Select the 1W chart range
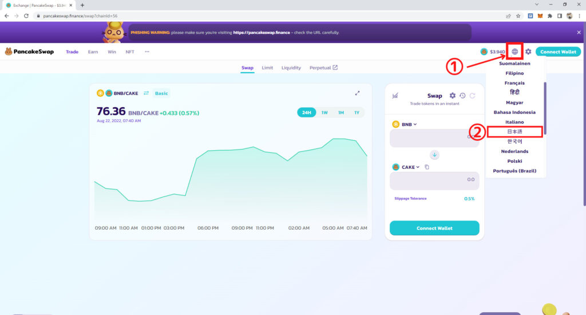The width and height of the screenshot is (586, 315). point(324,113)
